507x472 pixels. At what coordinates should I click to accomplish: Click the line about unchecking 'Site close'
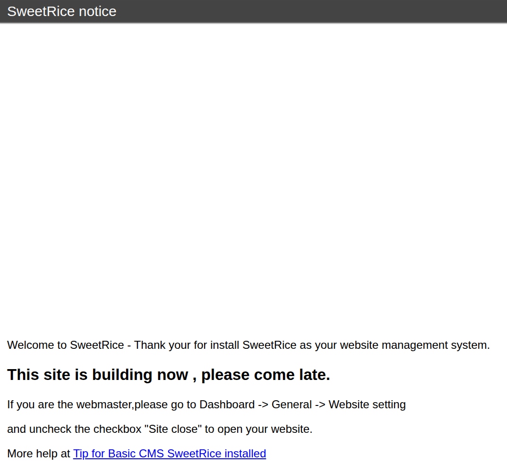point(160,429)
